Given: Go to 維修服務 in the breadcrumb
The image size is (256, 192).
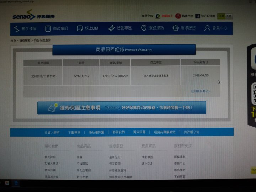Looking at the screenshot, I should pyautogui.click(x=25, y=40).
